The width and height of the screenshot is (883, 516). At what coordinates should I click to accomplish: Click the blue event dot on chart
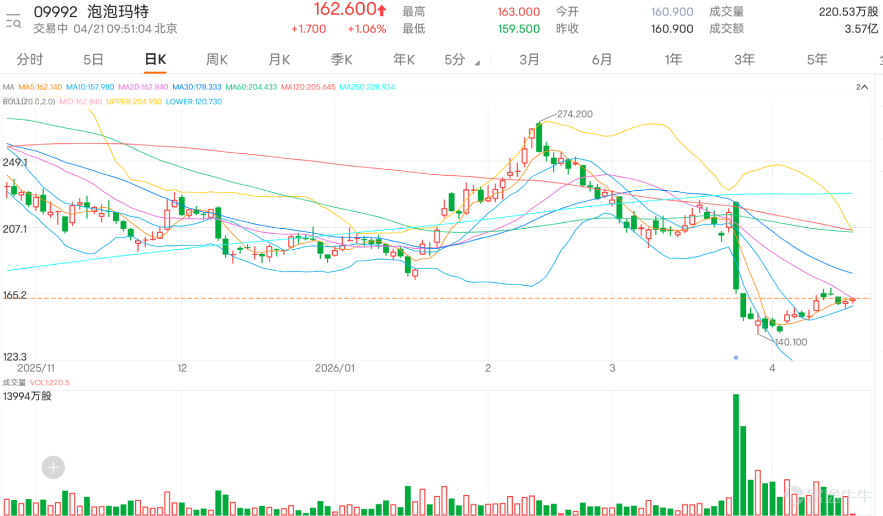[x=736, y=358]
